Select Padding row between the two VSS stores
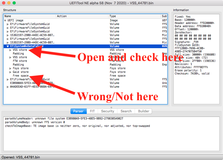Image resolution: width=223 pixels, height=160 pixels. coord(86,54)
